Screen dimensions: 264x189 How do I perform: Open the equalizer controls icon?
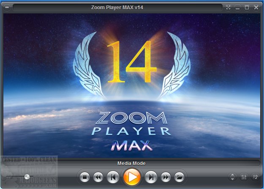(x=244, y=177)
